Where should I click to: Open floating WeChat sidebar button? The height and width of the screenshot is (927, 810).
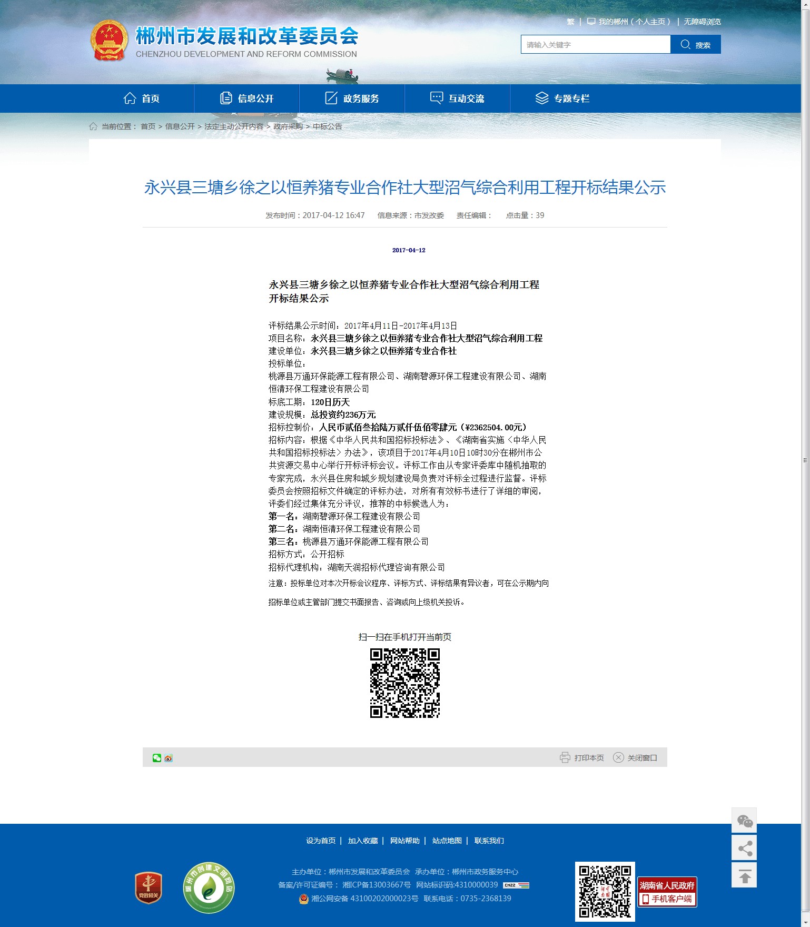(744, 821)
